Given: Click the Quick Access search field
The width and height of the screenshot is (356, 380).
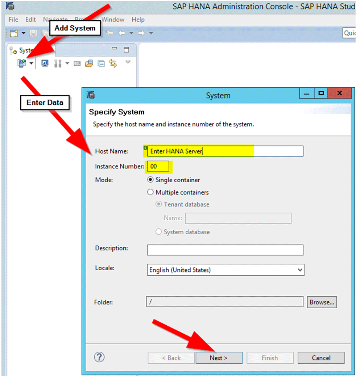Looking at the screenshot, I should pos(349,33).
